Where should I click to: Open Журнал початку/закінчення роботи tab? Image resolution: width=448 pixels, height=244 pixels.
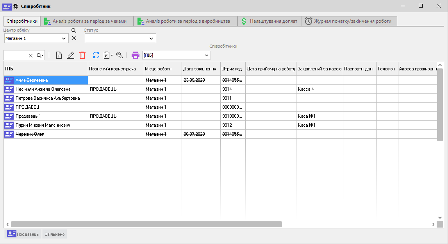click(349, 21)
